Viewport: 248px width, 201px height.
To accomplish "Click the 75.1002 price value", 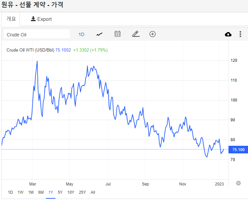I will coord(63,50).
